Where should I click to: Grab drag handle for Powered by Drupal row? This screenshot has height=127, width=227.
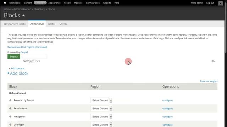10,100
